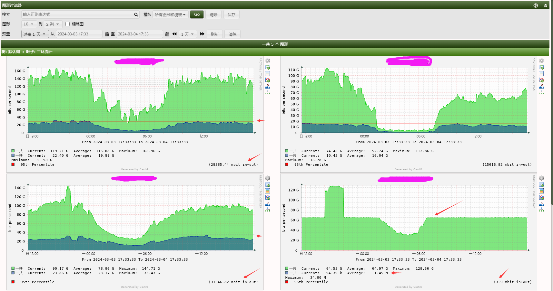
Task: Click text (3.9 mbit in+out)
Action: [x=513, y=282]
